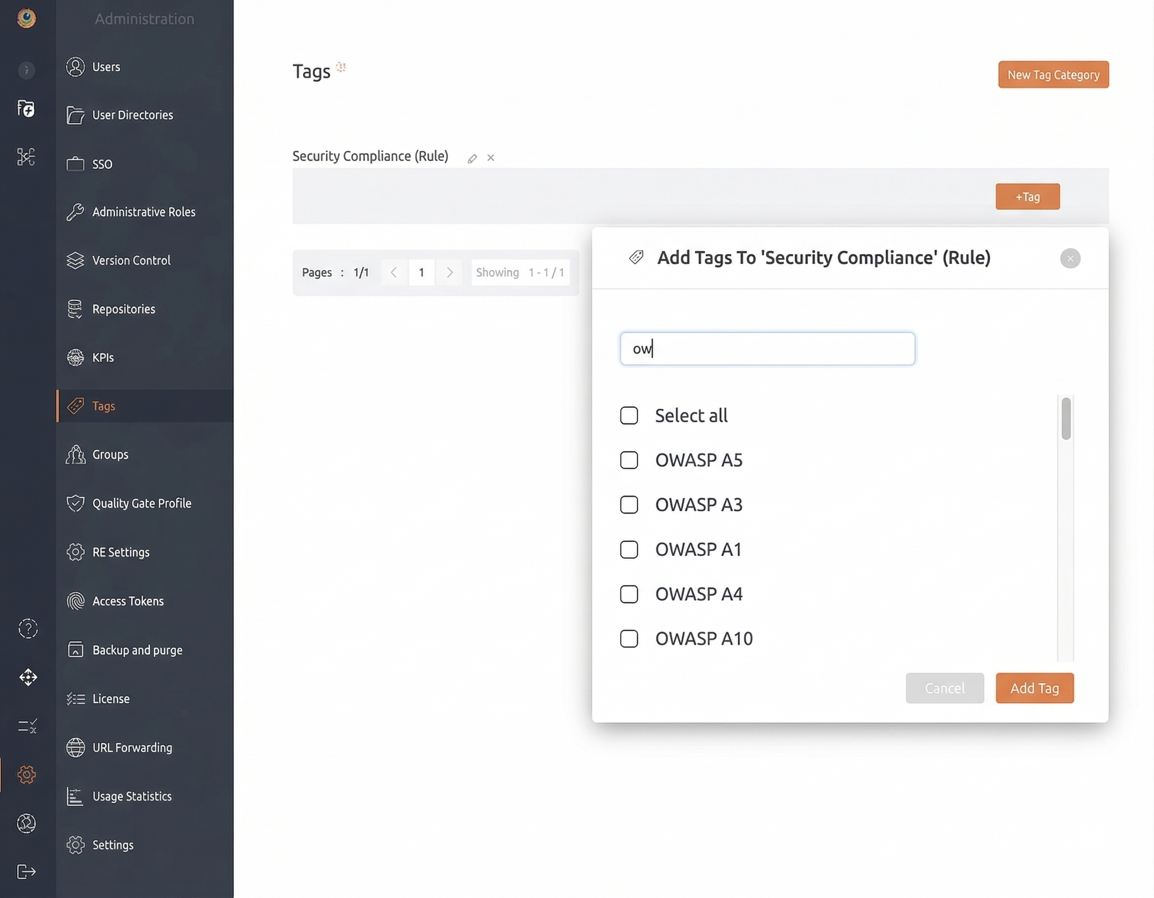Enable the OWASP A10 checkbox
The height and width of the screenshot is (898, 1154).
pyautogui.click(x=629, y=639)
